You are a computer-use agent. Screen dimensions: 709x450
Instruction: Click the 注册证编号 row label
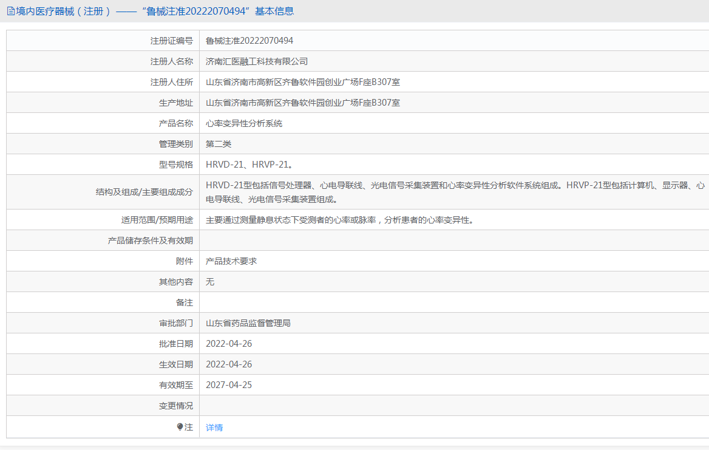tap(171, 41)
